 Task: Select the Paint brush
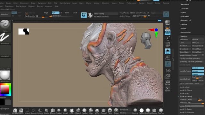(110, 111)
